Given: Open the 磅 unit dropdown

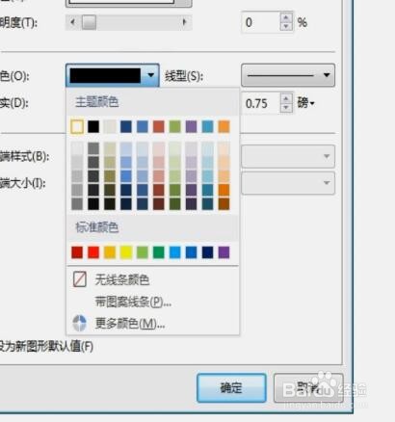Looking at the screenshot, I should tap(305, 103).
